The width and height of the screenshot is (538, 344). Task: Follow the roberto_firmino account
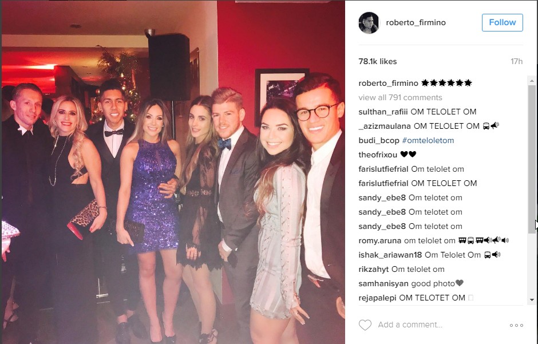click(x=503, y=23)
